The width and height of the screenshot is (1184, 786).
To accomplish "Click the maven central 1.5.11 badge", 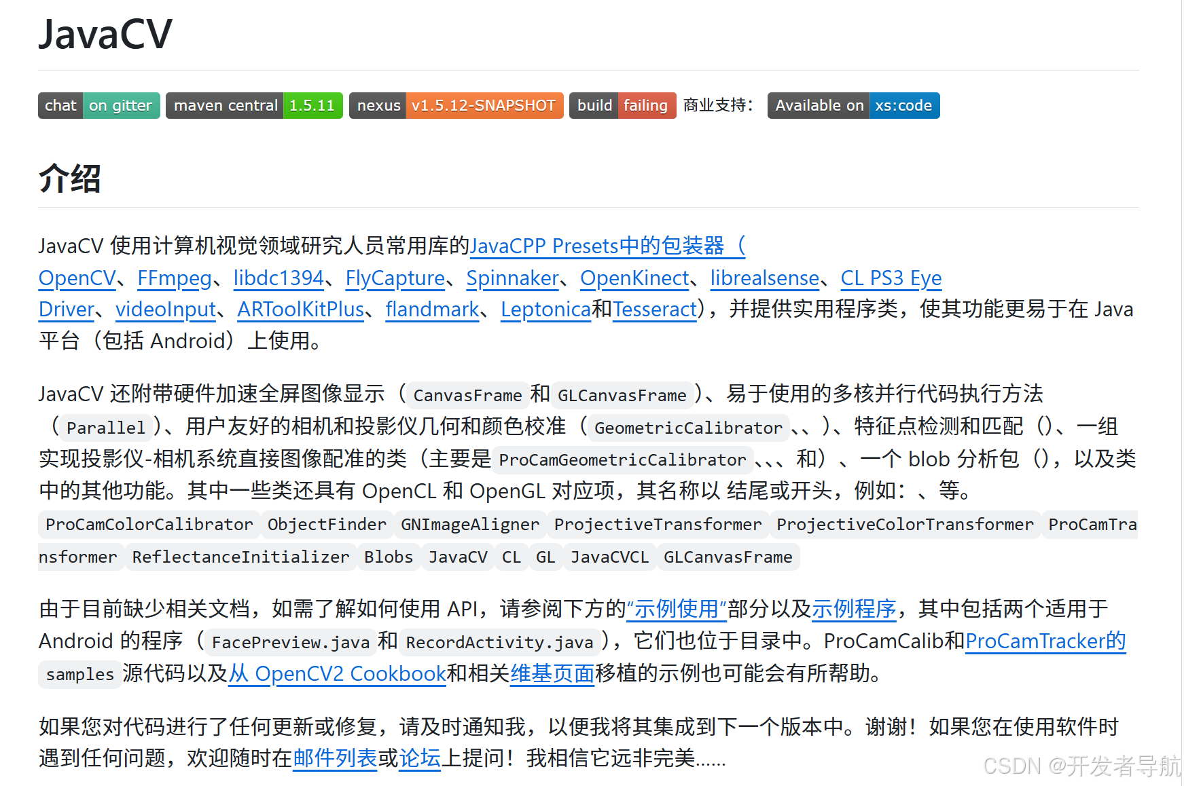I will [x=254, y=105].
